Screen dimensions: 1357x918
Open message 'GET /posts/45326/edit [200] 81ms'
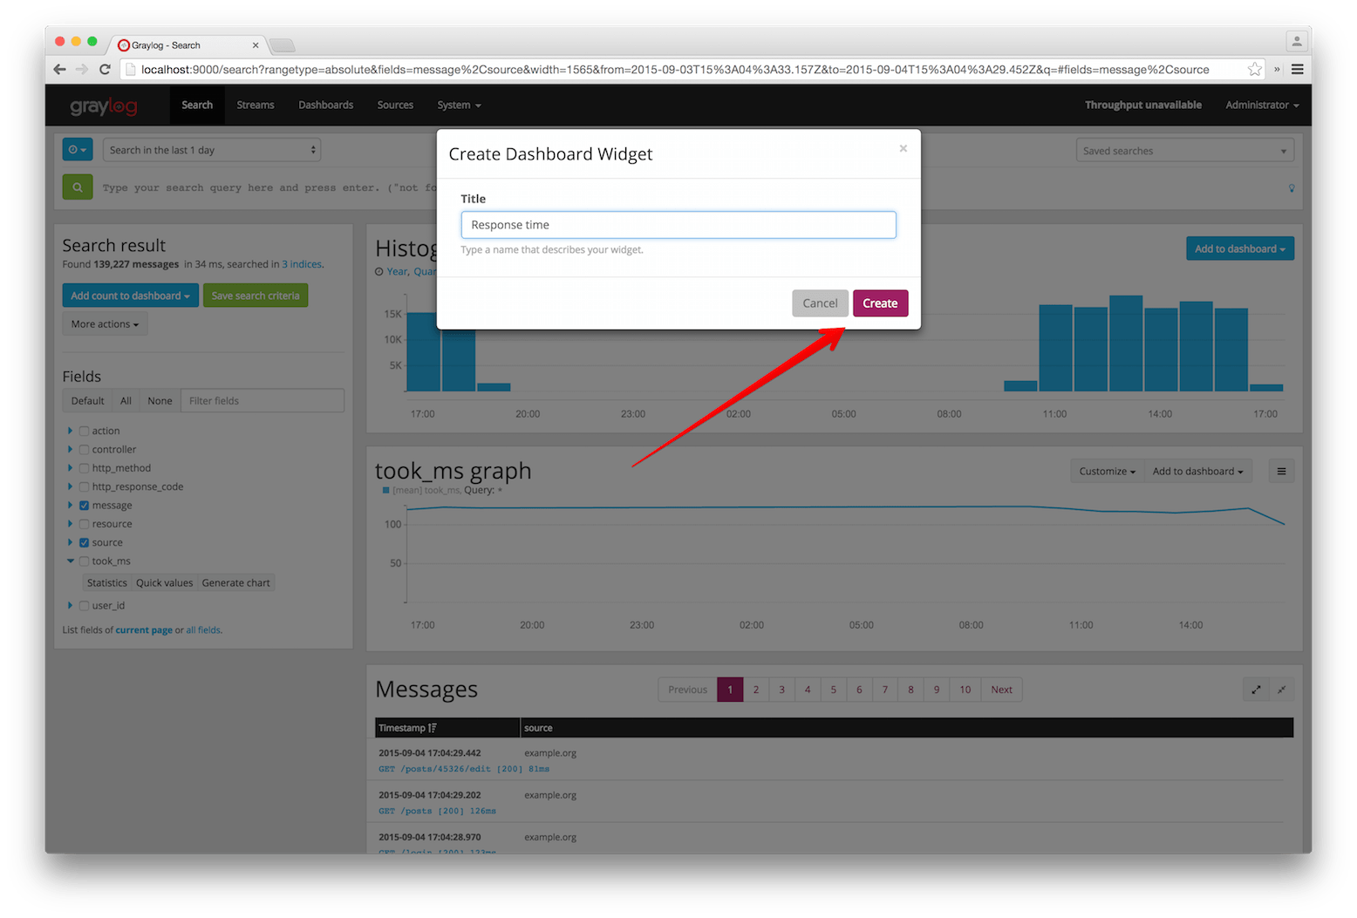pyautogui.click(x=464, y=769)
